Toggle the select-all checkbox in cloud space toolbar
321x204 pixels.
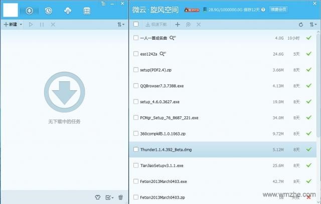tap(136, 24)
